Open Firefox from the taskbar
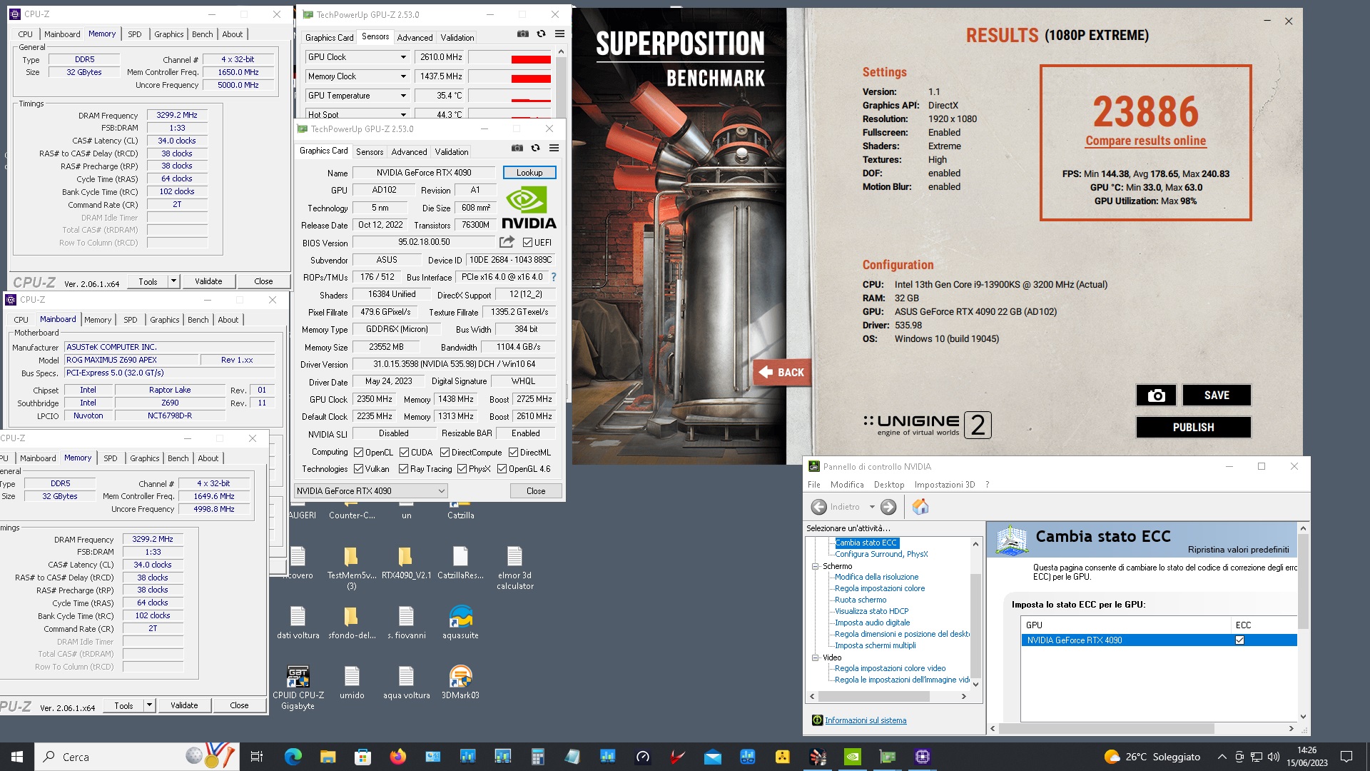Viewport: 1370px width, 771px height. 397,757
